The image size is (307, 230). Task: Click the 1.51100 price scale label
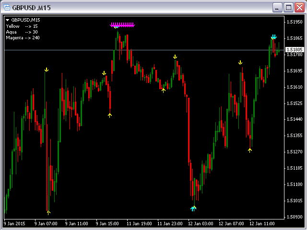tap(295, 184)
